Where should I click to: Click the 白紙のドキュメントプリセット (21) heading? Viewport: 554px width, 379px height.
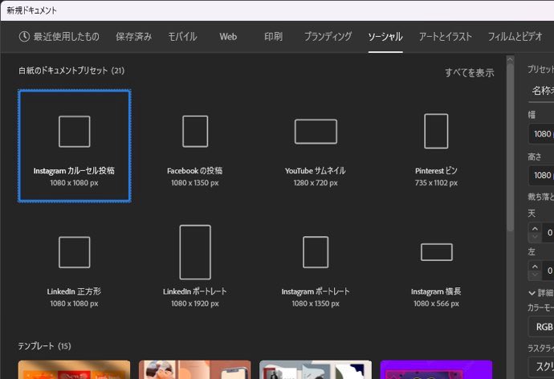[x=71, y=71]
